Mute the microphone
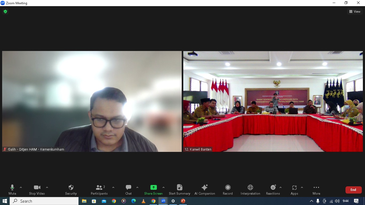This screenshot has width=365, height=205. tap(12, 190)
